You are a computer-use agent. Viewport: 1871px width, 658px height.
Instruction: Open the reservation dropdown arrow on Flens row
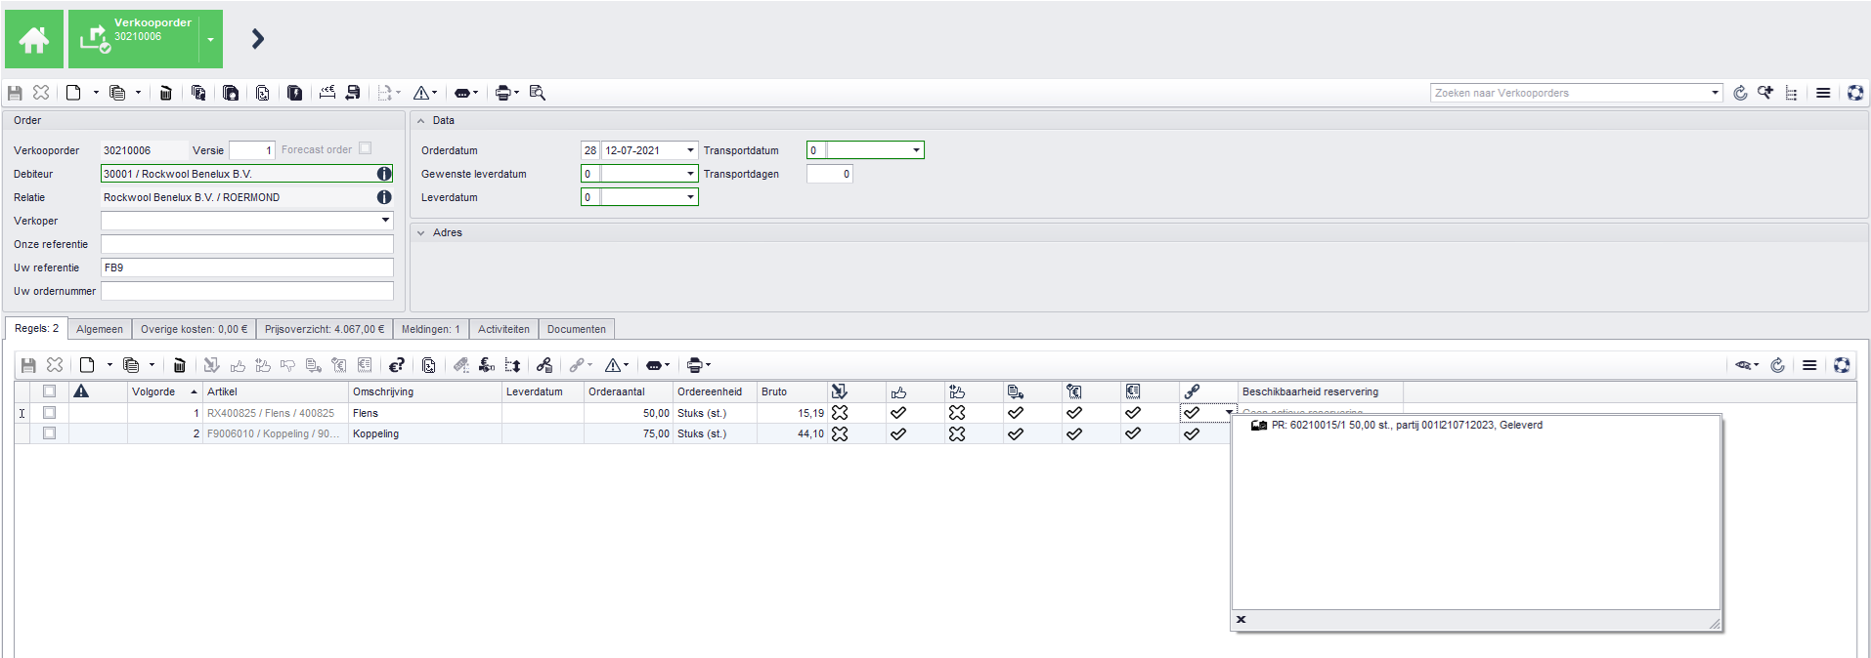click(x=1229, y=413)
